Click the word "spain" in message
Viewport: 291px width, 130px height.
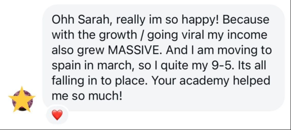[67, 66]
